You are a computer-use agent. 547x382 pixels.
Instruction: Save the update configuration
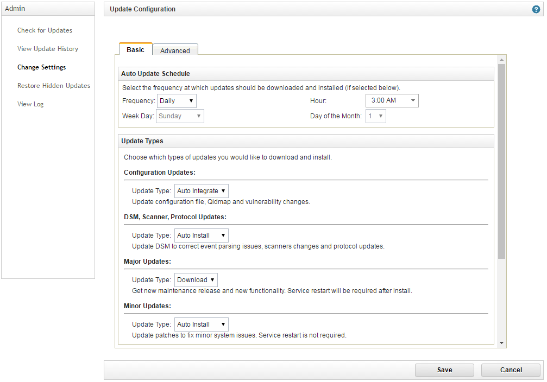pyautogui.click(x=444, y=370)
